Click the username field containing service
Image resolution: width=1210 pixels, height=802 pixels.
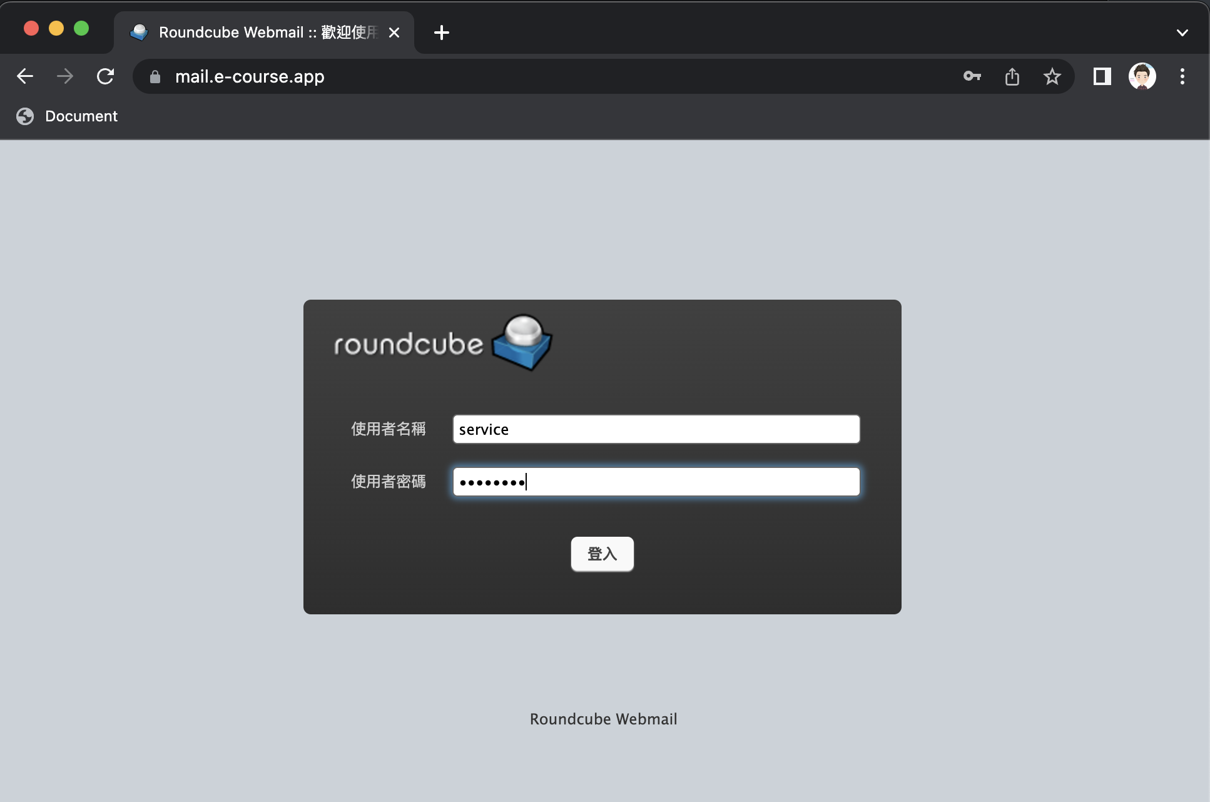point(656,429)
